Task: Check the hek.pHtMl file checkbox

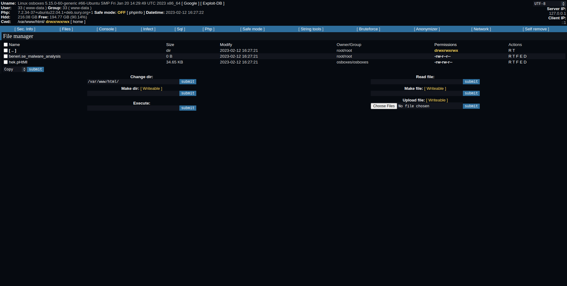Action: pos(6,62)
